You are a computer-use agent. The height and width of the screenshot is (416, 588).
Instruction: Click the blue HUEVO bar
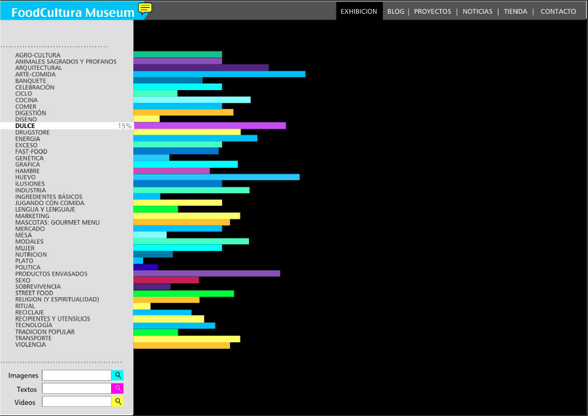[x=216, y=177]
